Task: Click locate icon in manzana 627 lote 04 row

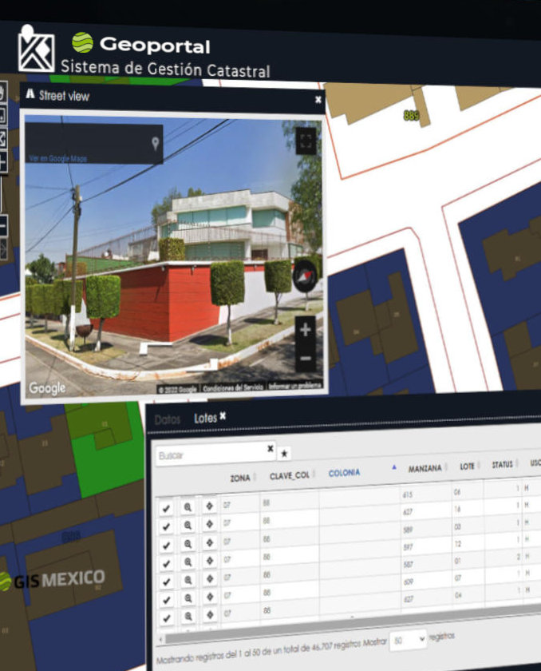Action: 209,614
